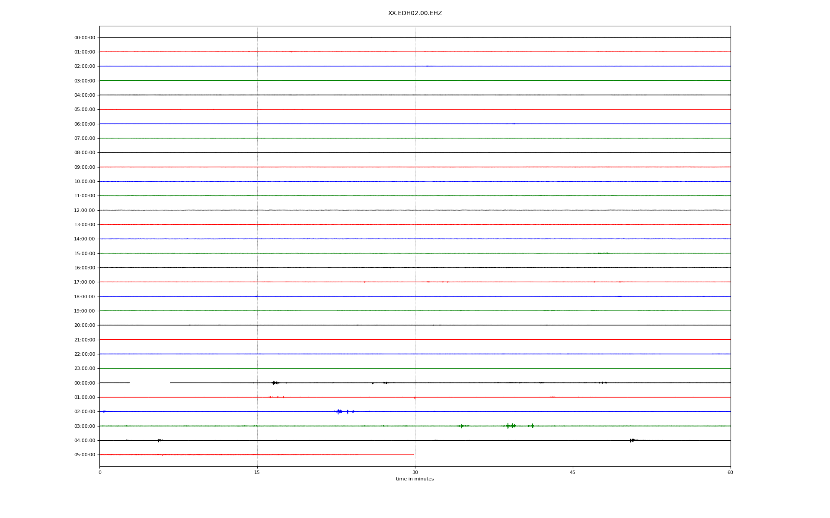This screenshot has height=518, width=830.
Task: Click the 'time in minutes' axis label
Action: [x=415, y=479]
